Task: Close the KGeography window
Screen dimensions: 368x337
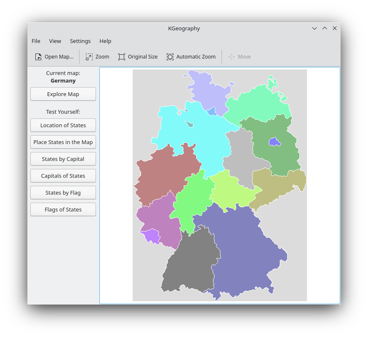Action: pos(335,29)
